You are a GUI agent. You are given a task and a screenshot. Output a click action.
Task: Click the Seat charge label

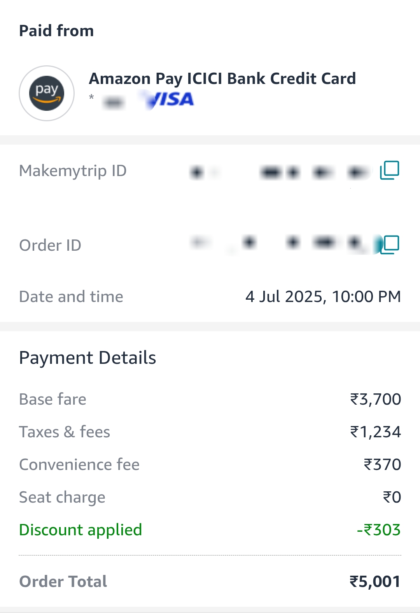[62, 497]
